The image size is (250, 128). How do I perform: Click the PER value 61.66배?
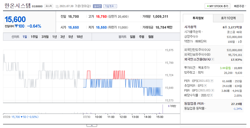227,81
